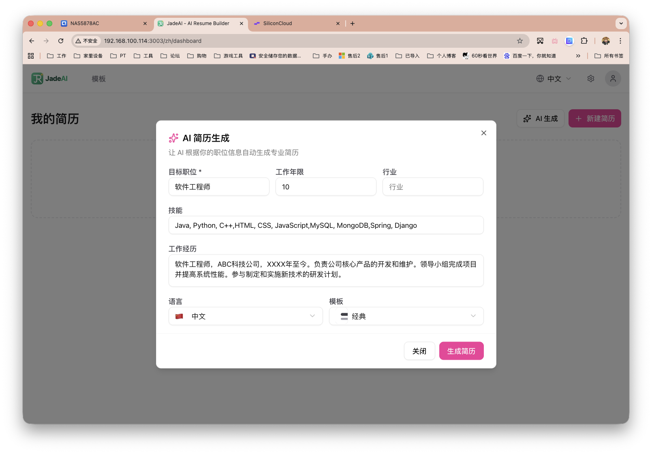Click the AI sparkle icon in the dialog header
Viewport: 652px width, 454px height.
pos(173,138)
